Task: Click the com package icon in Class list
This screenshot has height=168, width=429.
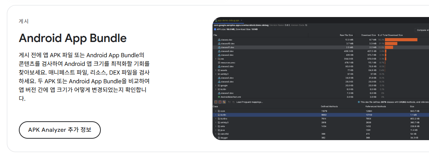Action: point(219,111)
